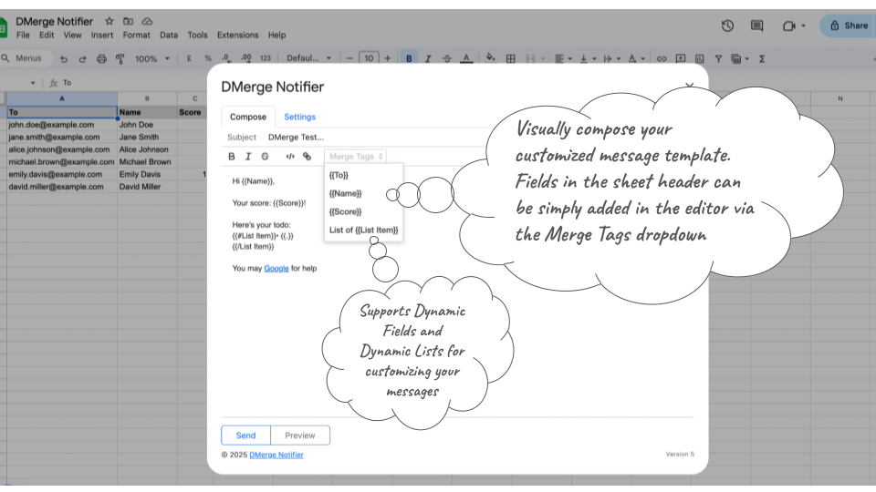Toggle bold in the message editor
Image resolution: width=876 pixels, height=492 pixels.
pos(231,156)
